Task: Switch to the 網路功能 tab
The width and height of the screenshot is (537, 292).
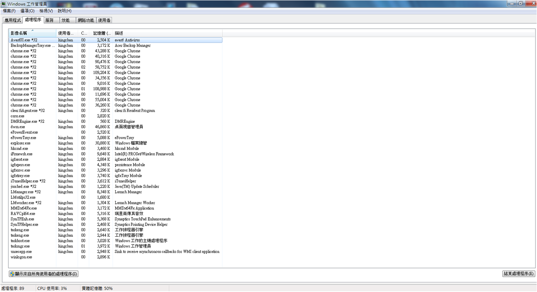Action: tap(86, 20)
